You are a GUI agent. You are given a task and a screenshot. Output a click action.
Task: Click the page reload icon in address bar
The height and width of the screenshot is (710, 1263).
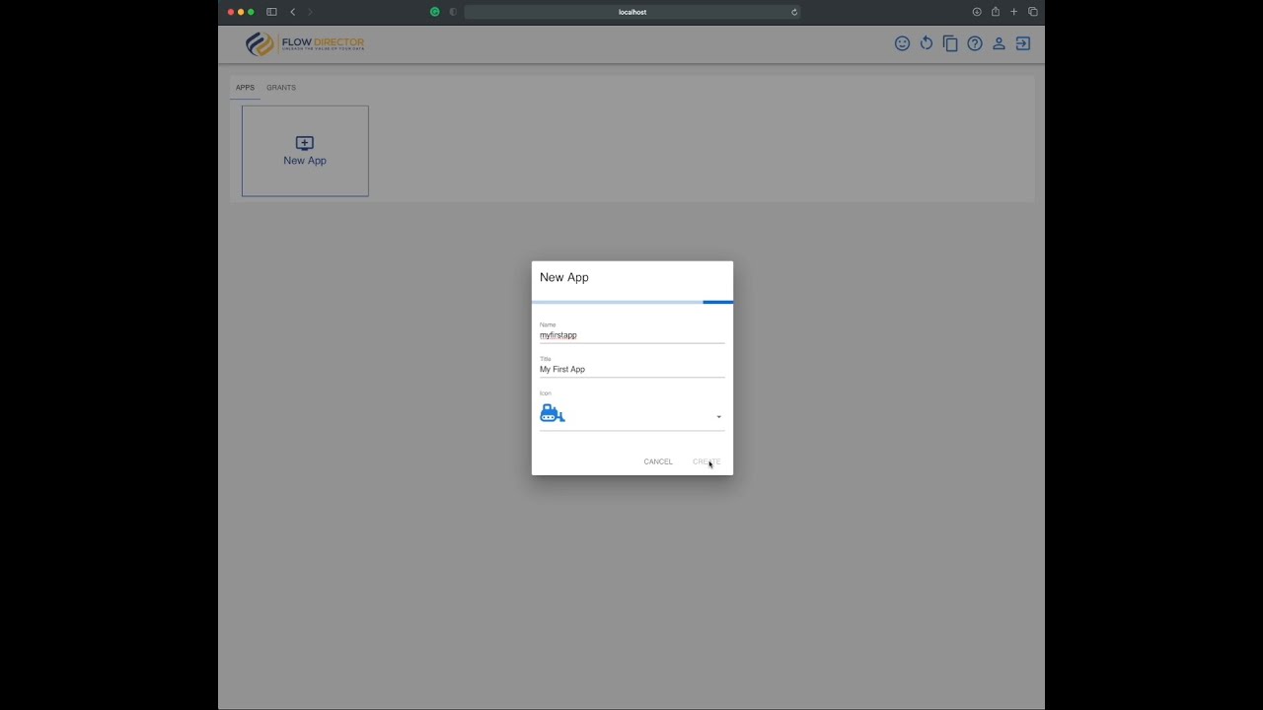(794, 12)
